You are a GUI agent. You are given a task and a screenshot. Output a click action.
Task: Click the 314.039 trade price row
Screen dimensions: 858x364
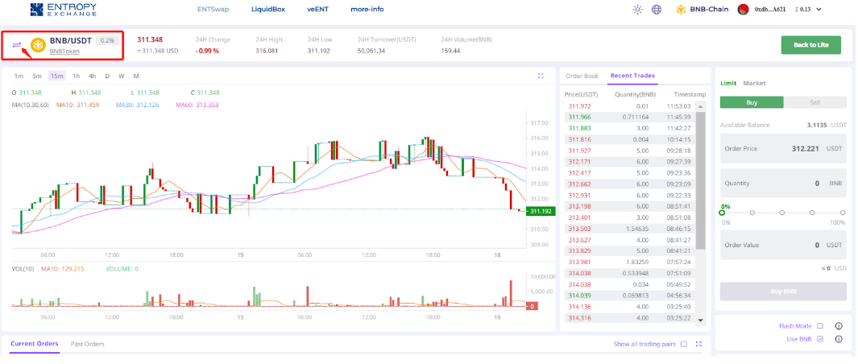[629, 296]
